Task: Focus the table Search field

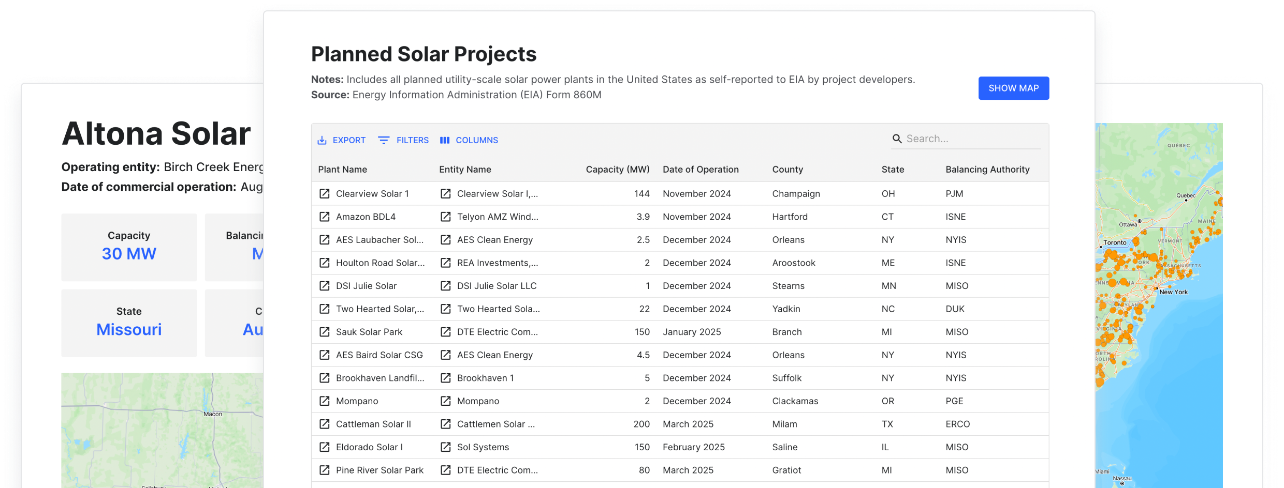Action: 966,139
